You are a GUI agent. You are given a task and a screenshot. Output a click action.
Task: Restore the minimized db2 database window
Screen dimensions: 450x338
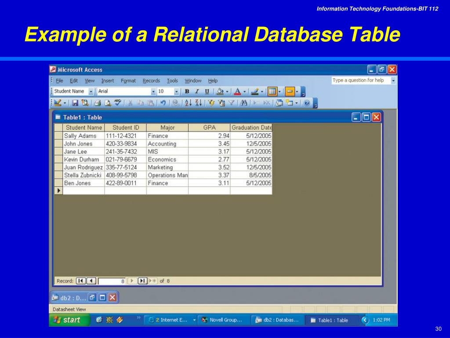click(92, 298)
